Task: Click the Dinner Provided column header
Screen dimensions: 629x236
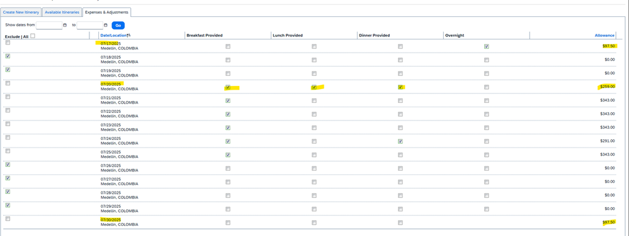Action: click(x=374, y=35)
